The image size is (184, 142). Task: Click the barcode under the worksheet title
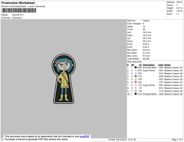(x=19, y=10)
